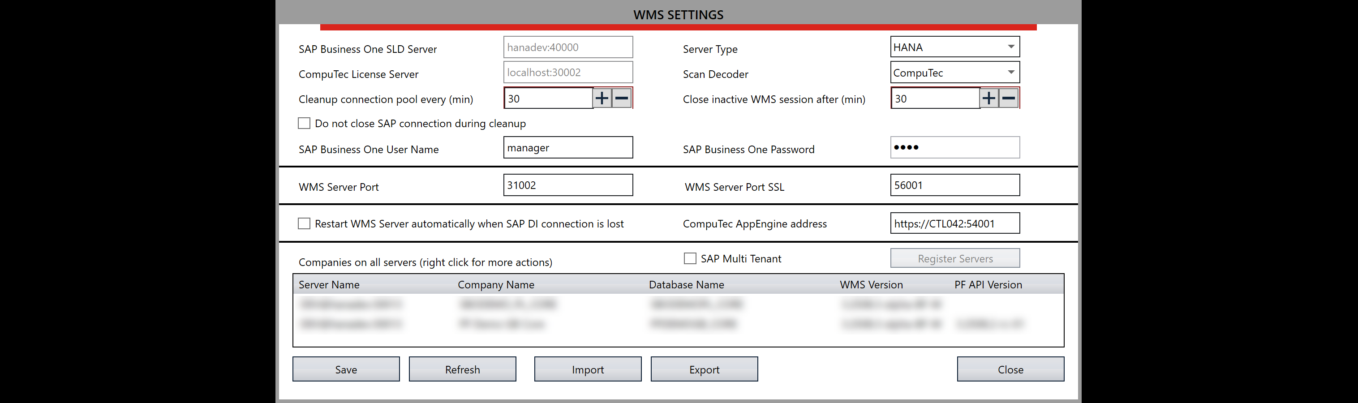Increase close inactive WMS session minutes
The height and width of the screenshot is (403, 1358).
pos(989,98)
